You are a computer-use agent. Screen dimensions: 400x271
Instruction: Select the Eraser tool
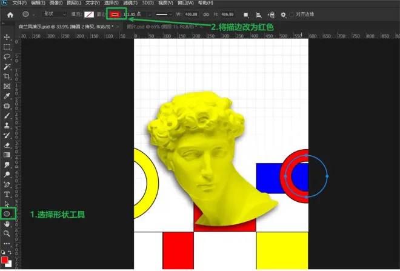click(7, 145)
